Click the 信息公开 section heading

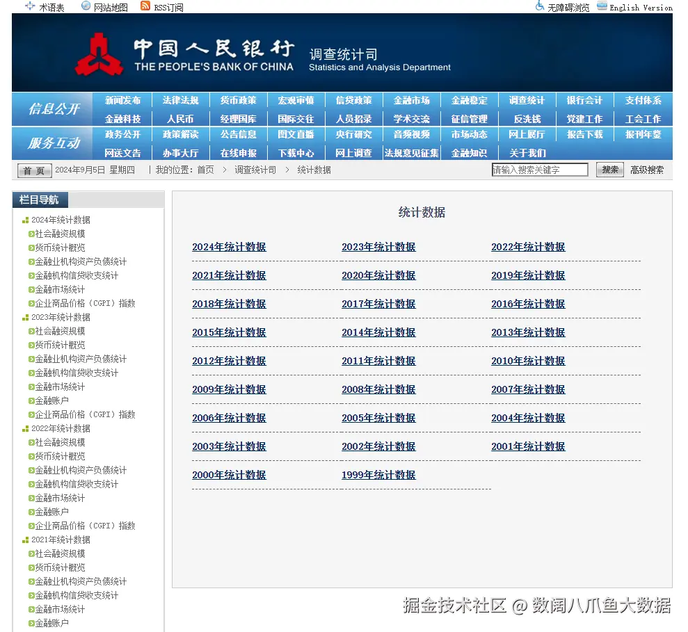pyautogui.click(x=54, y=108)
